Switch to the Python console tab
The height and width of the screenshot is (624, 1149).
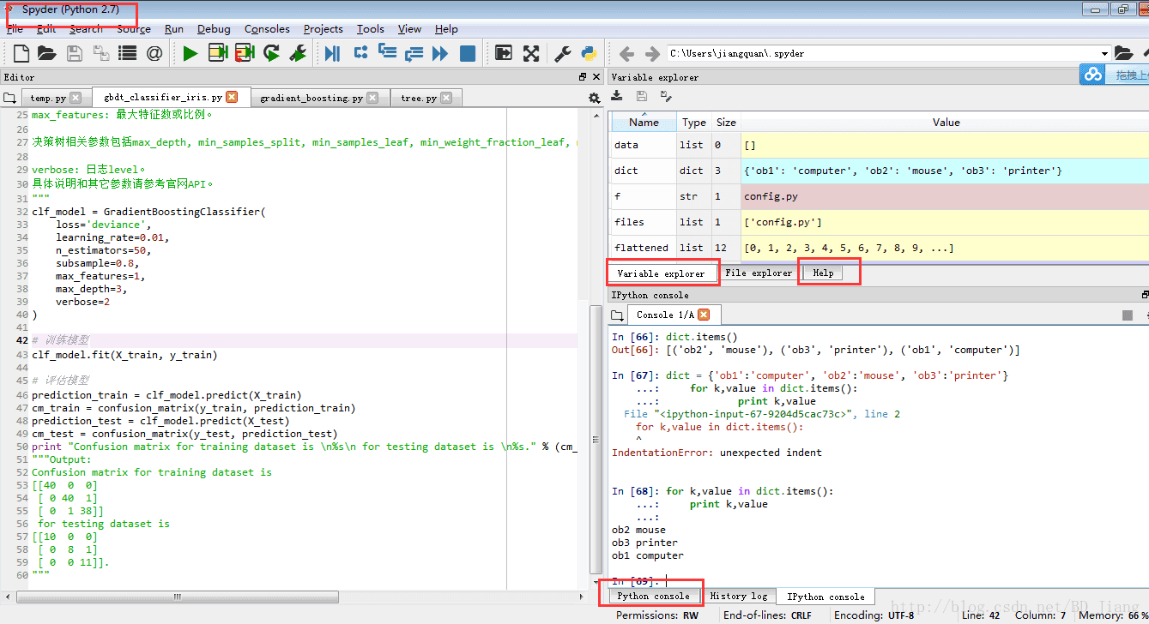coord(653,596)
